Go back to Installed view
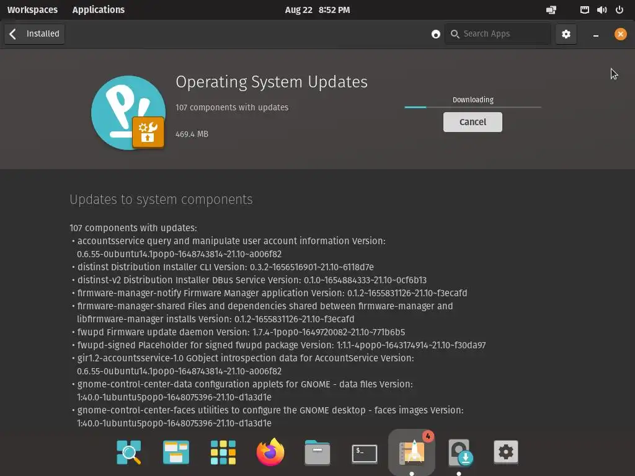 click(35, 34)
